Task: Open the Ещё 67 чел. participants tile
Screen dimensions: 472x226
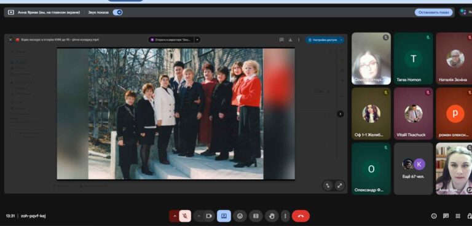Action: click(413, 168)
